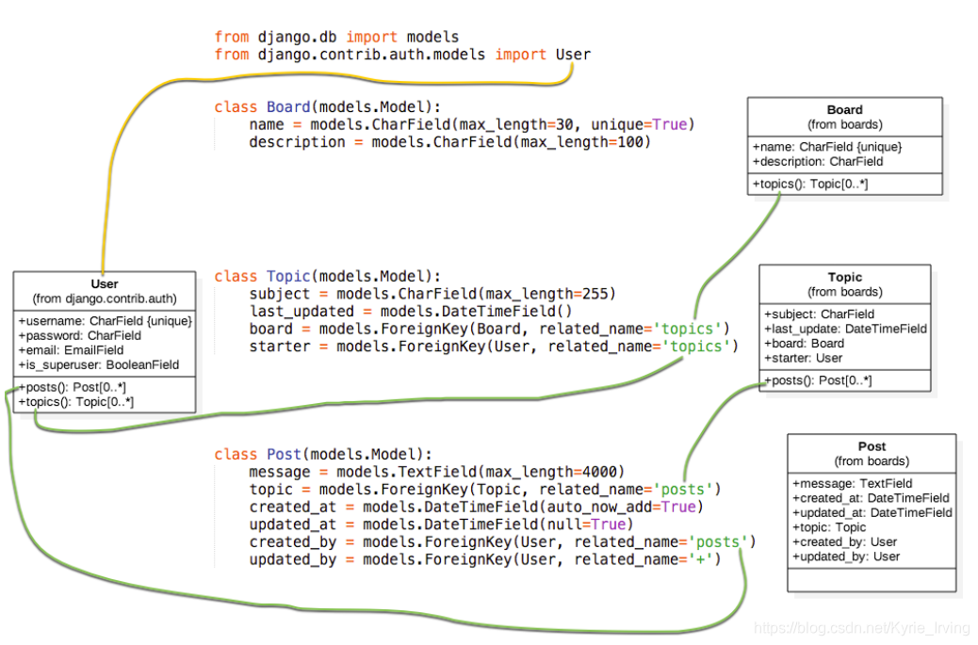Screen dimensions: 978x645
Task: Click the 'from django.contrib.auth.models import User' line
Action: point(402,55)
